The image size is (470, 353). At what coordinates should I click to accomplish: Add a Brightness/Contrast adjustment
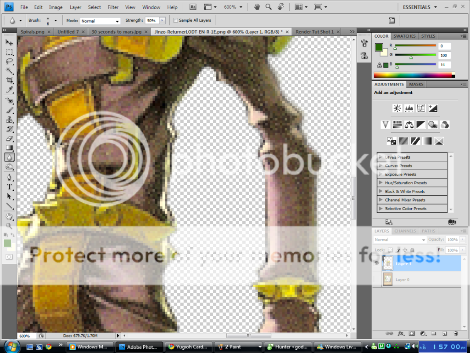[397, 108]
